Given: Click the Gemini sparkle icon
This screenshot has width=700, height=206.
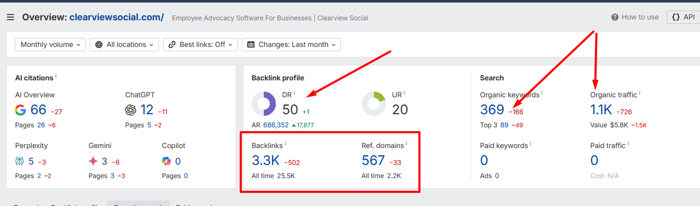Looking at the screenshot, I should coord(93,161).
